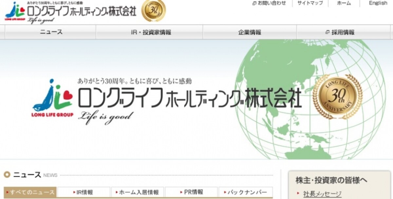Select the PR情報 news tab
Image resolution: width=393 pixels, height=199 pixels.
(191, 192)
